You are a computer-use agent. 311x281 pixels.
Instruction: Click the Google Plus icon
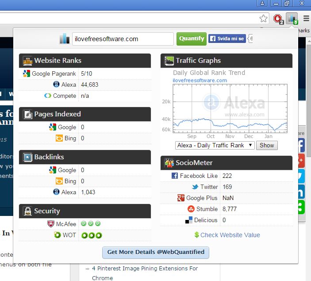[180, 198]
